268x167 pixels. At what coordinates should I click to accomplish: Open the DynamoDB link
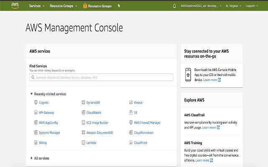93,103
